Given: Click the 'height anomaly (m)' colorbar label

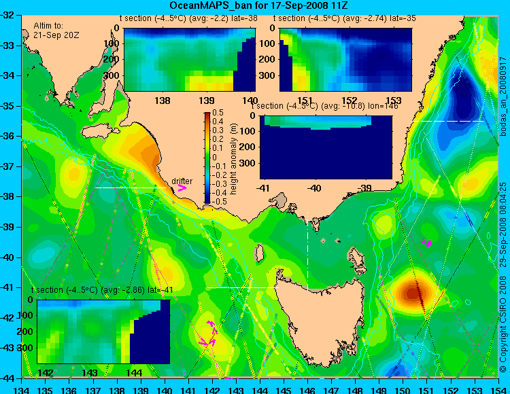Looking at the screenshot, I should click(233, 159).
